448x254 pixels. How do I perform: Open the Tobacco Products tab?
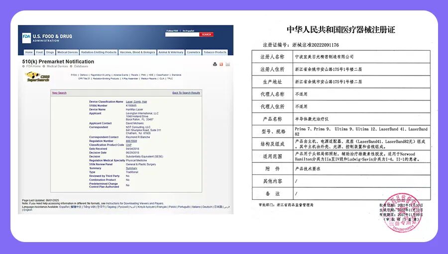[215, 53]
